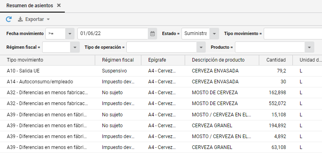Click the Tipo de operación input field
The height and width of the screenshot is (153, 322).
pos(162,47)
